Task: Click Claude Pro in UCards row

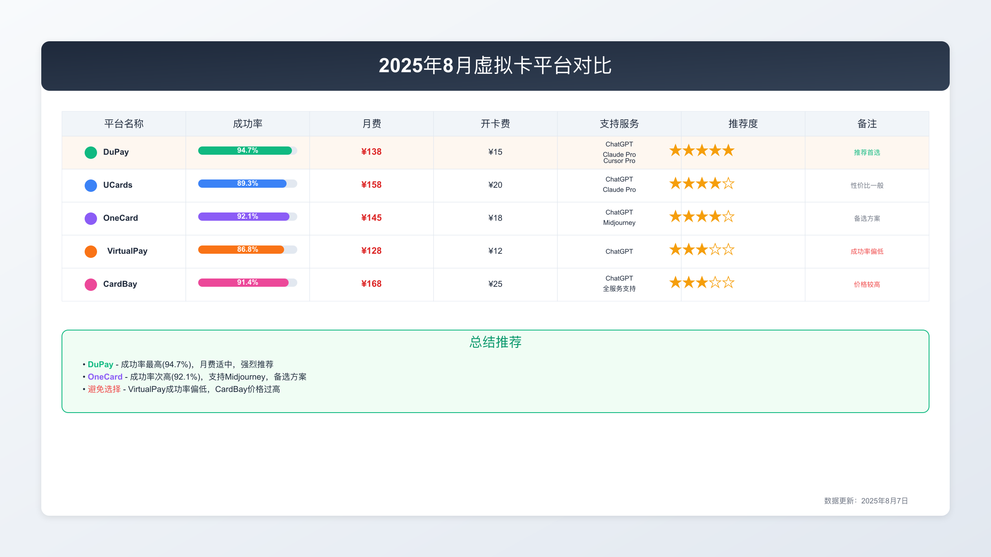Action: click(619, 190)
